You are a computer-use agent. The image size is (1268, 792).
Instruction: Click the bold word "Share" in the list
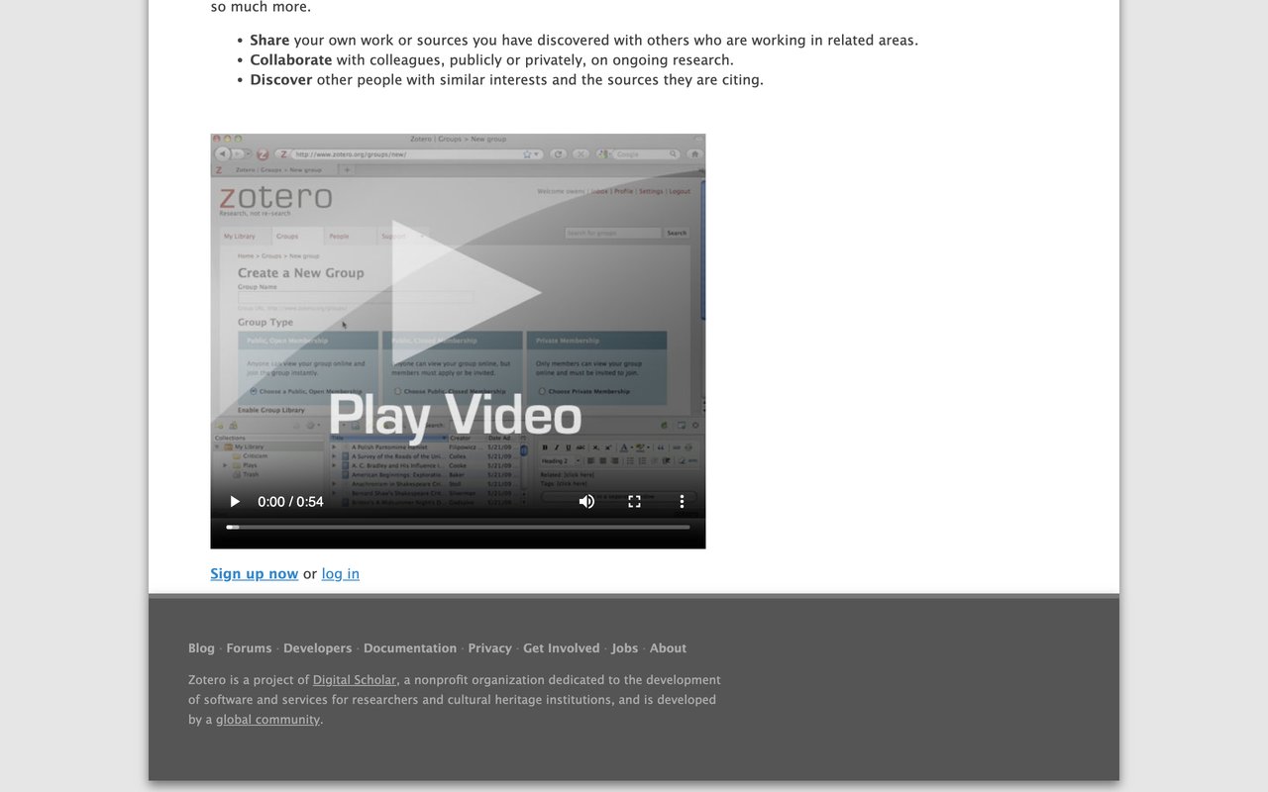point(269,41)
